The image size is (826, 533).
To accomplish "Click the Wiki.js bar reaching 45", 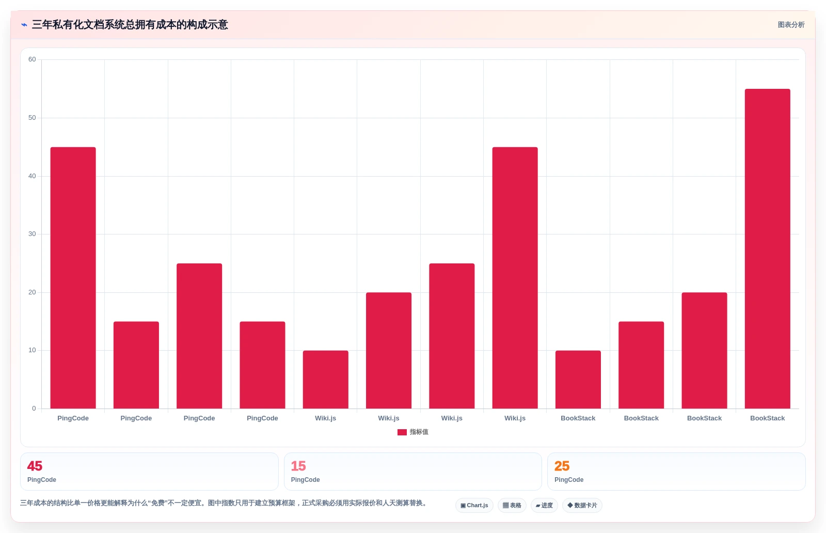I will (515, 278).
